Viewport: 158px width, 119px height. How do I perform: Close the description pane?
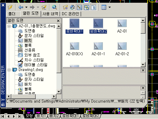(x=143, y=88)
